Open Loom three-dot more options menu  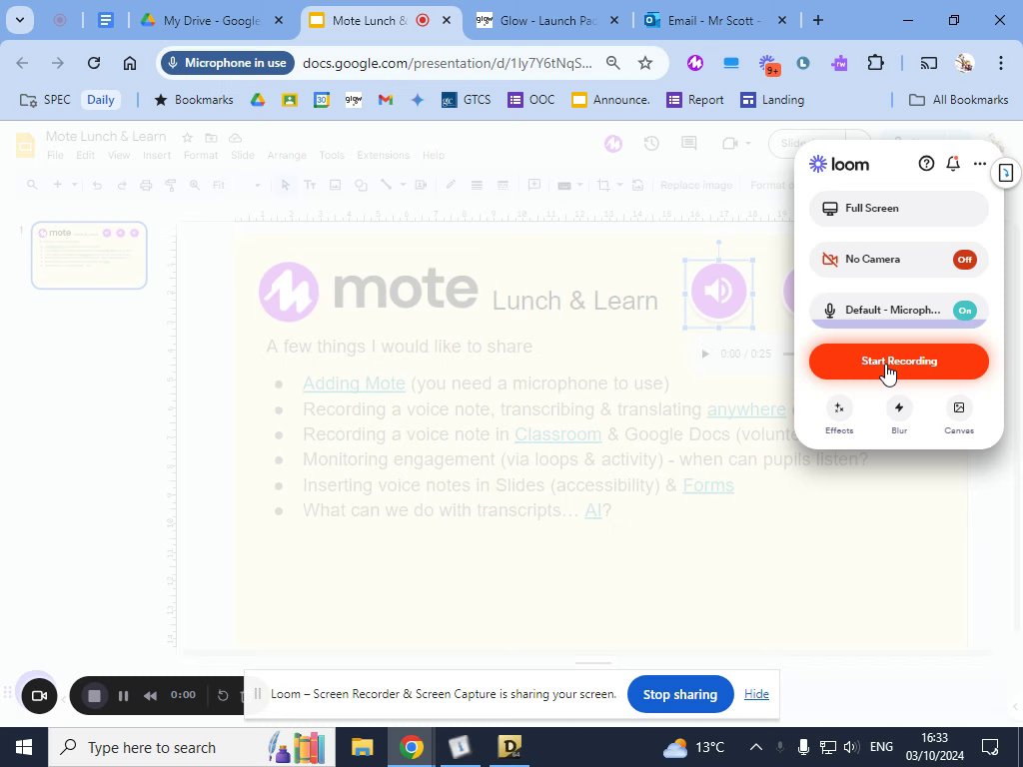point(979,164)
